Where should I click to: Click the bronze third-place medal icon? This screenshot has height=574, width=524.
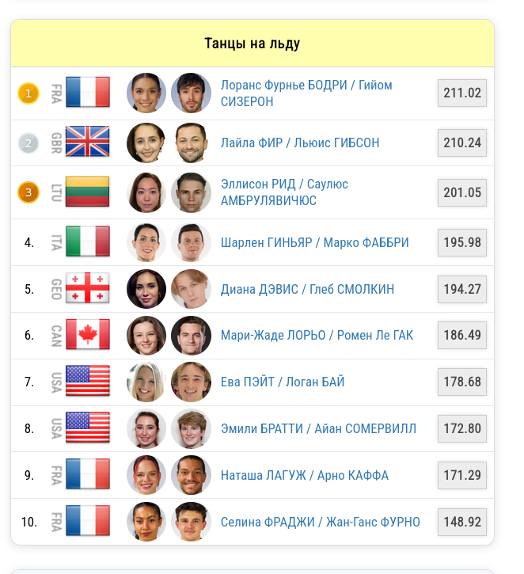(28, 192)
